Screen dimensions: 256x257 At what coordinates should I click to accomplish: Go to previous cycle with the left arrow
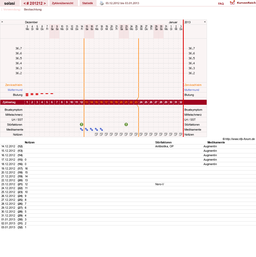tap(25, 3)
